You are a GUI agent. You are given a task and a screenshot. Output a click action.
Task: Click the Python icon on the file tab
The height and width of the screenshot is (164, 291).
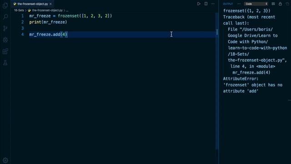pyautogui.click(x=15, y=4)
